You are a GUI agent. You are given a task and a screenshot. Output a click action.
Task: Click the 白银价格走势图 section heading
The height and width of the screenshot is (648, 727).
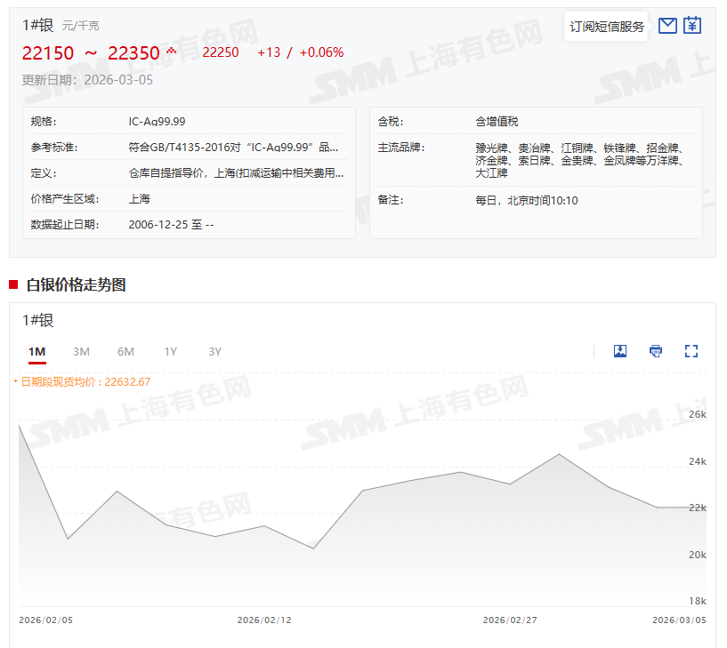pos(76,284)
